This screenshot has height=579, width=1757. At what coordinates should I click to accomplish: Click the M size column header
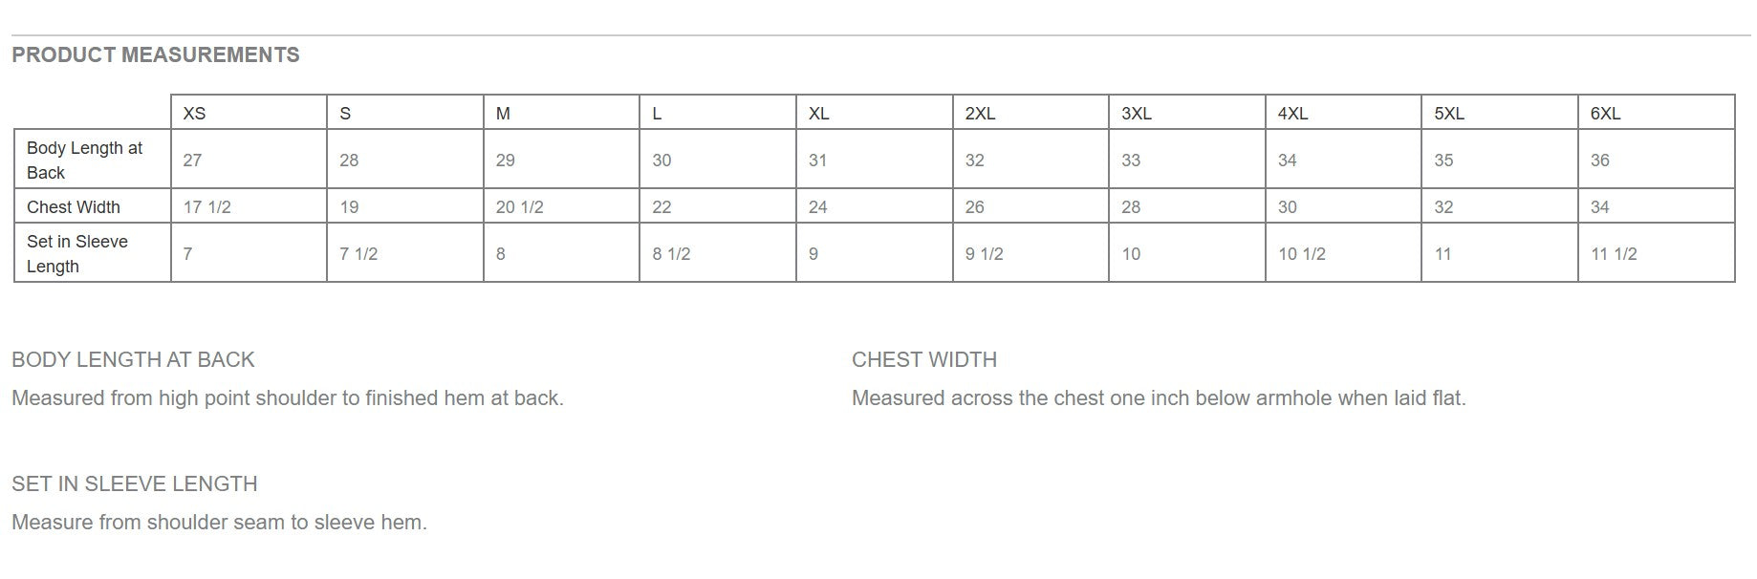pyautogui.click(x=503, y=113)
